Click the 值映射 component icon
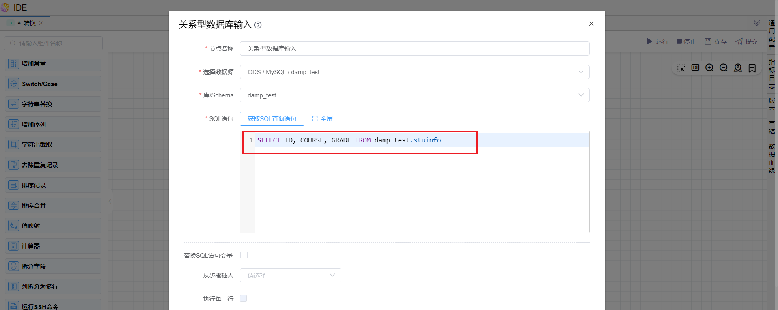The height and width of the screenshot is (310, 778). (x=14, y=226)
